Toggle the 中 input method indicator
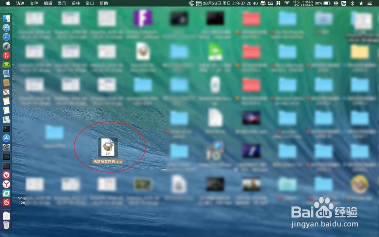The height and width of the screenshot is (237, 379). click(335, 3)
